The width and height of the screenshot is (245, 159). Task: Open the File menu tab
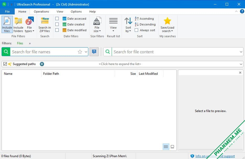pos(7,12)
